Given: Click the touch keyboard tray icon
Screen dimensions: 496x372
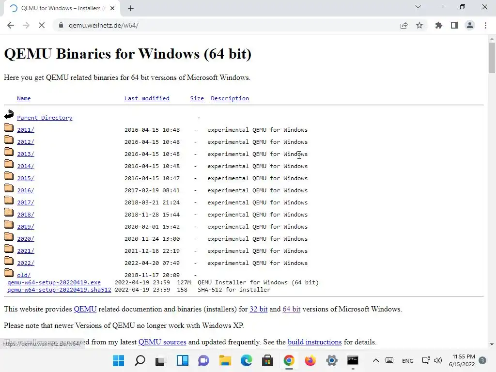Looking at the screenshot, I should pyautogui.click(x=390, y=360).
